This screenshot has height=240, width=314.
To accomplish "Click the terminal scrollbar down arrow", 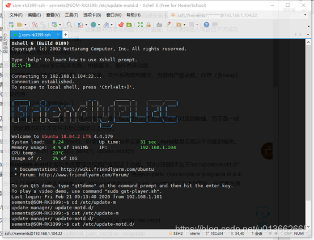I will point(308,226).
